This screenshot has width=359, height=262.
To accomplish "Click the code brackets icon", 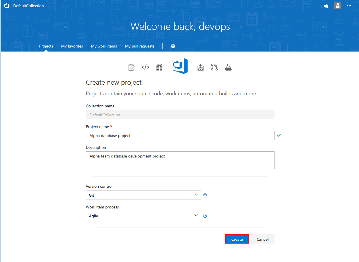I will 145,67.
